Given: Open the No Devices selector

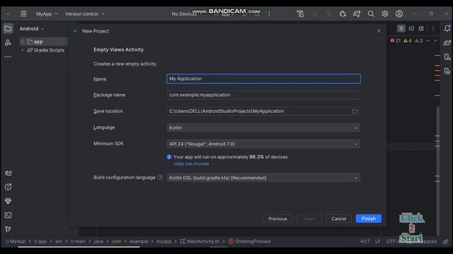Looking at the screenshot, I should tap(184, 14).
